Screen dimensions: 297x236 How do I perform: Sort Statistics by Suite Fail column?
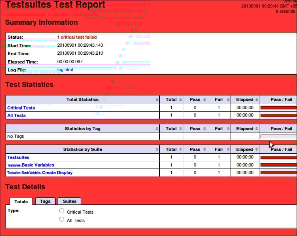(228, 149)
